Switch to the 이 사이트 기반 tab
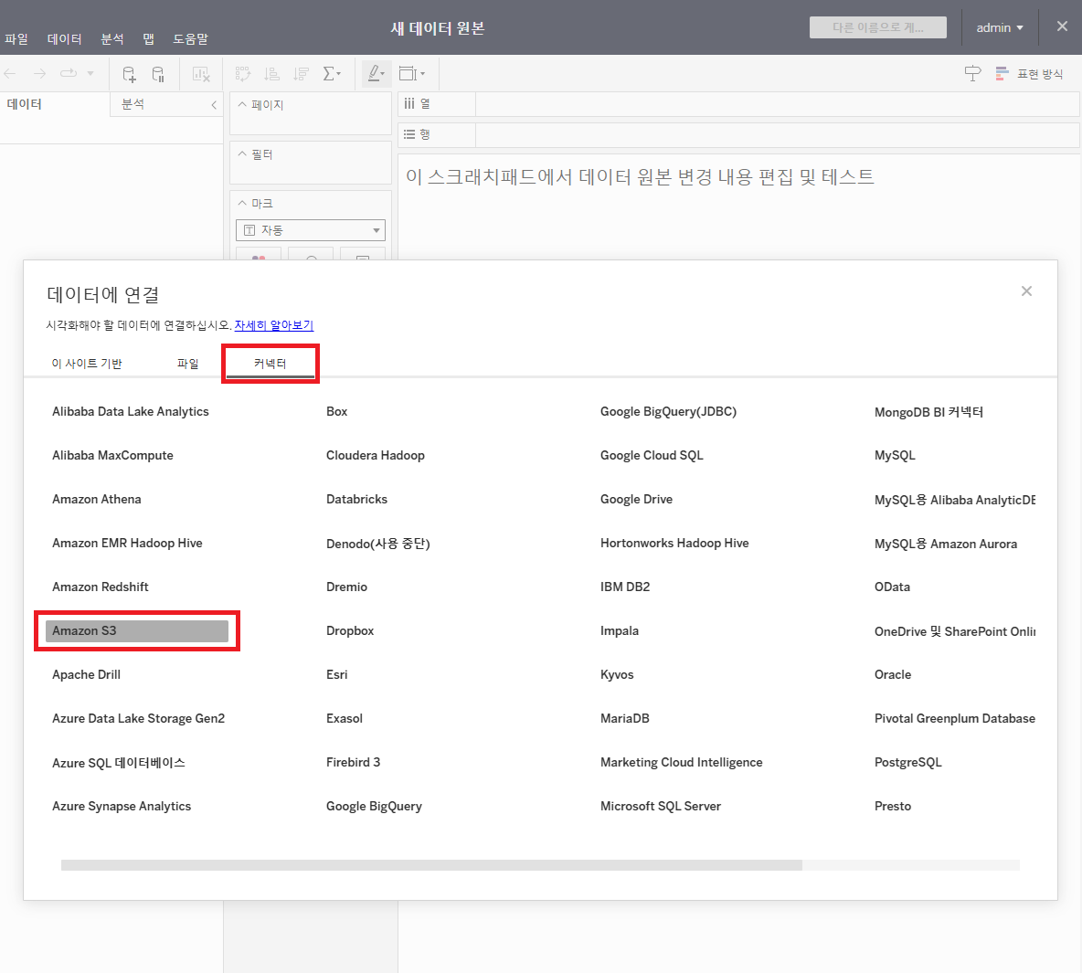This screenshot has width=1082, height=973. pos(87,363)
